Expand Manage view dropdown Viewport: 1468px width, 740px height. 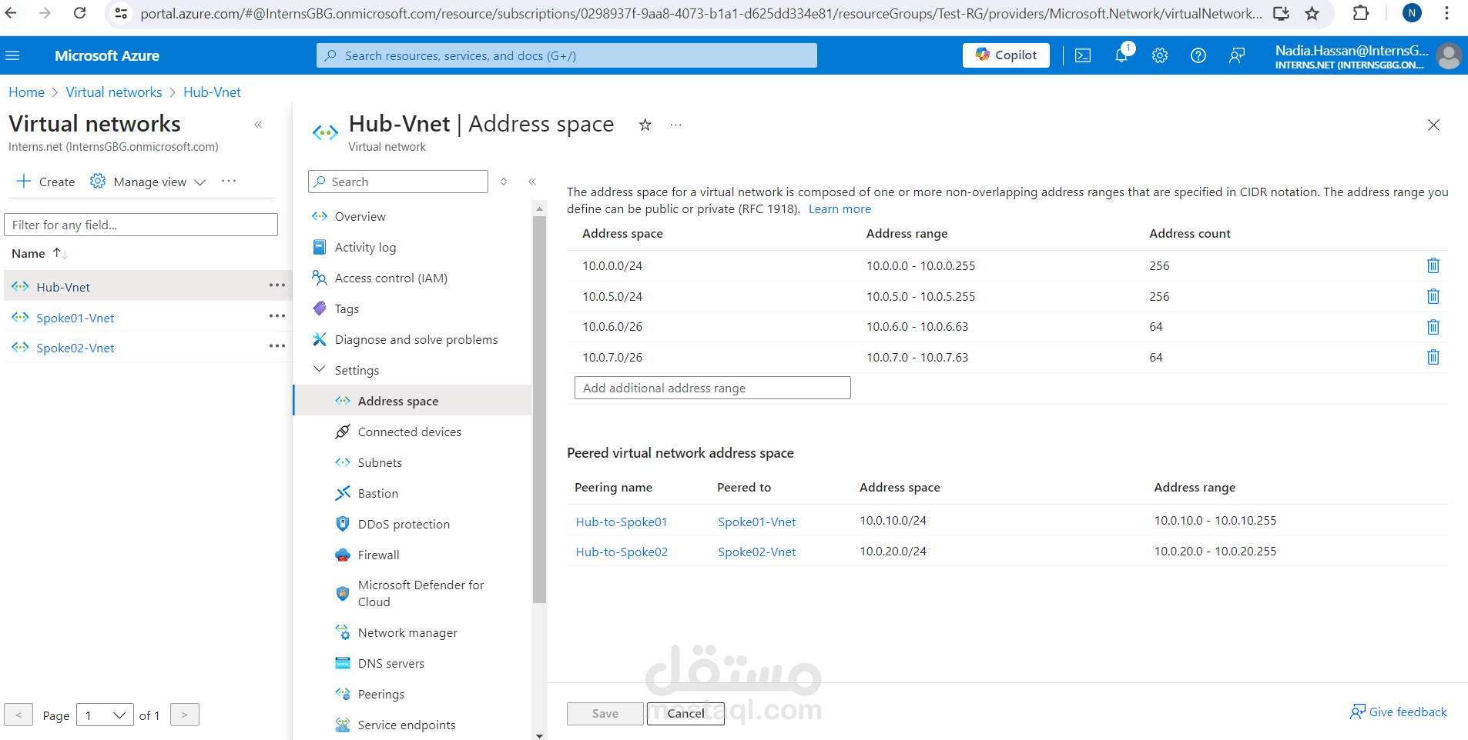[149, 182]
